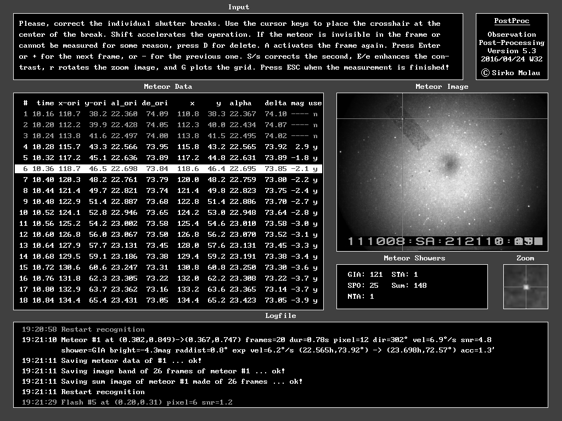Click the 'time' column header
The height and width of the screenshot is (421, 562).
coord(45,103)
